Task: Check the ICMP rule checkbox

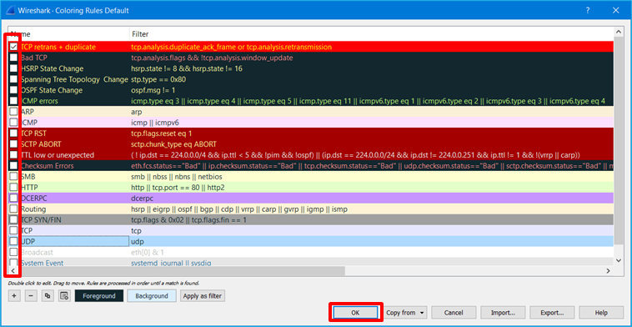Action: pos(13,123)
